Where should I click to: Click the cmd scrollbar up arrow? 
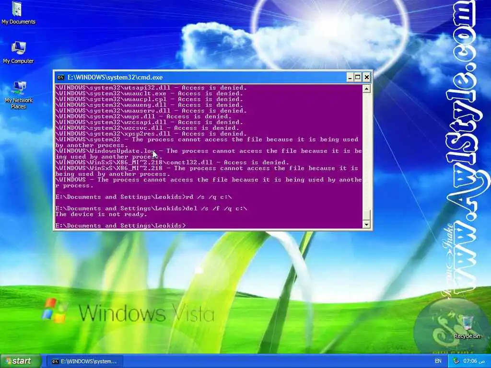click(366, 89)
